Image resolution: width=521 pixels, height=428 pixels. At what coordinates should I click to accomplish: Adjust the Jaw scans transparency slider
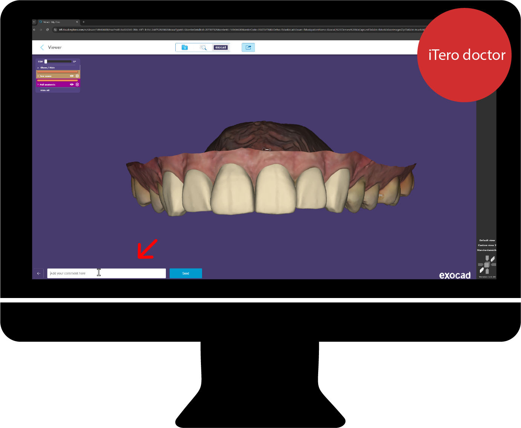coord(57,72)
